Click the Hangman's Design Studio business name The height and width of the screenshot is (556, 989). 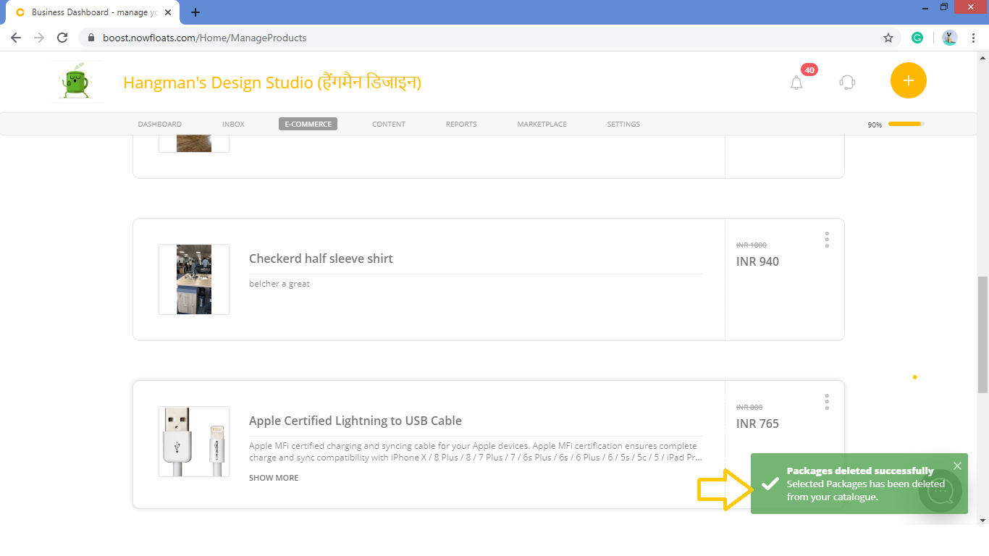(272, 83)
